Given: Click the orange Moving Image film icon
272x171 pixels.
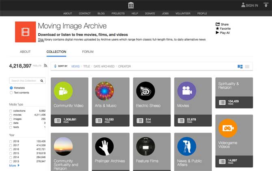Looking at the screenshot, I should click(25, 32).
